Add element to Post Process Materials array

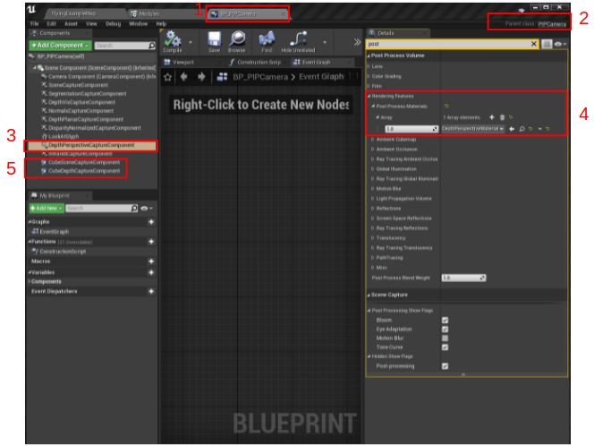492,117
